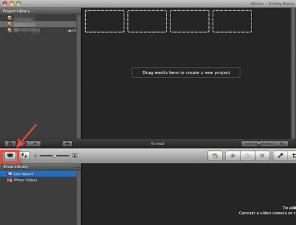Click the Event Library list scrollbar
The width and height of the screenshot is (296, 225).
tap(79, 198)
